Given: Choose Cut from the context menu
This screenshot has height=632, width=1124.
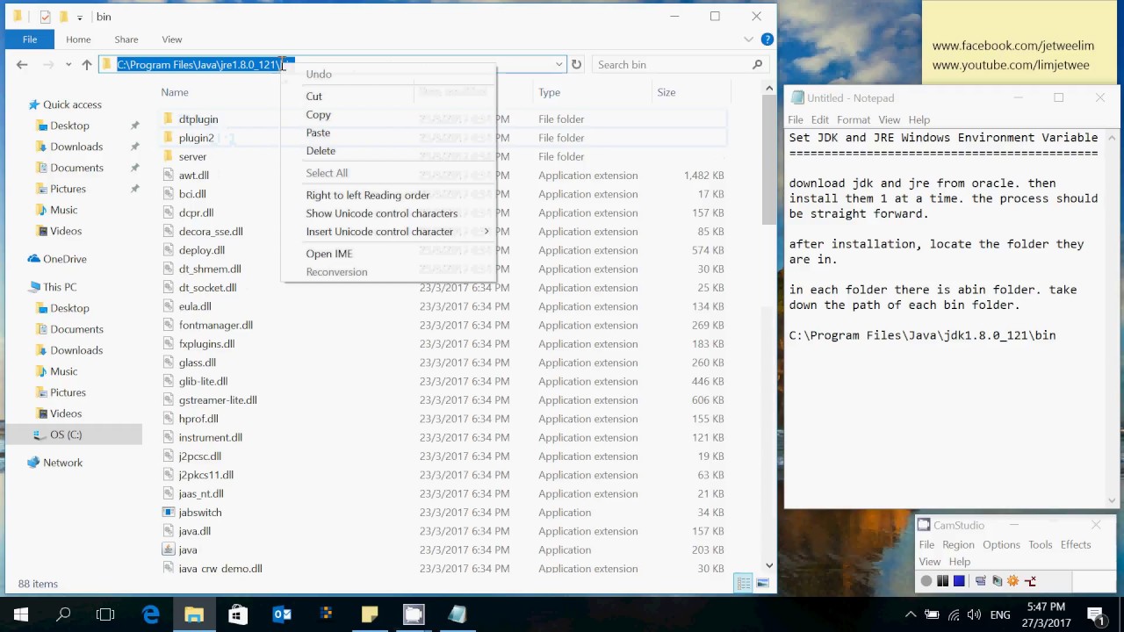Looking at the screenshot, I should [x=313, y=96].
